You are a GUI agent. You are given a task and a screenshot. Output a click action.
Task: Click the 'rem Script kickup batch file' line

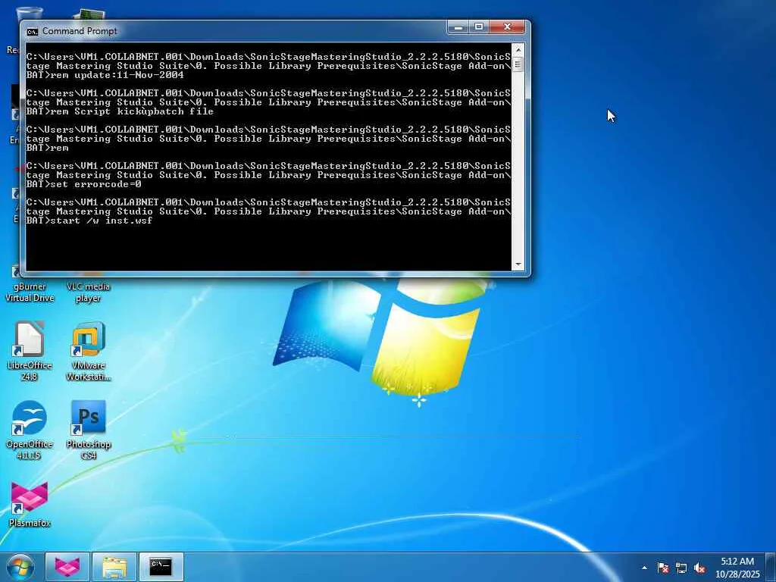click(x=132, y=111)
